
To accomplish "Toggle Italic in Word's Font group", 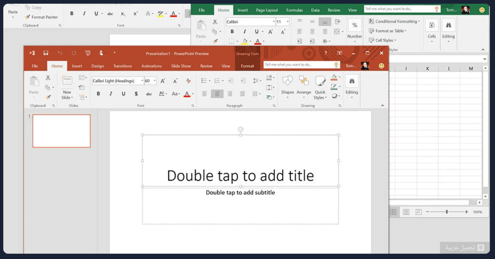I will (84, 14).
